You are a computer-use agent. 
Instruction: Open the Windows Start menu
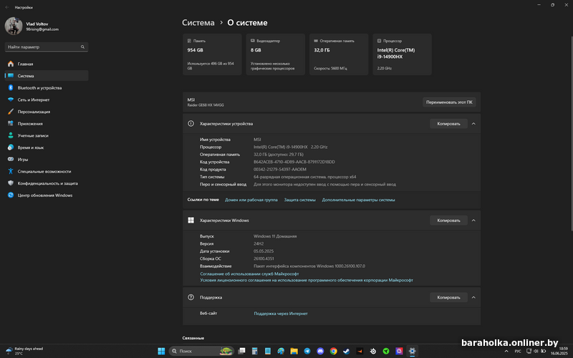pos(161,351)
